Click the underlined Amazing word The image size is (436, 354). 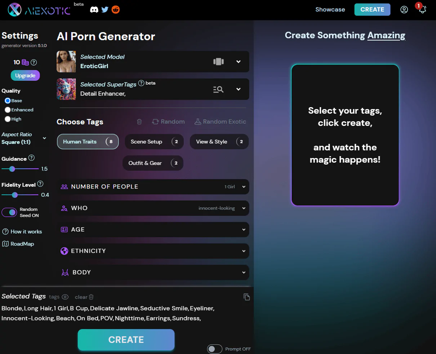click(x=386, y=36)
